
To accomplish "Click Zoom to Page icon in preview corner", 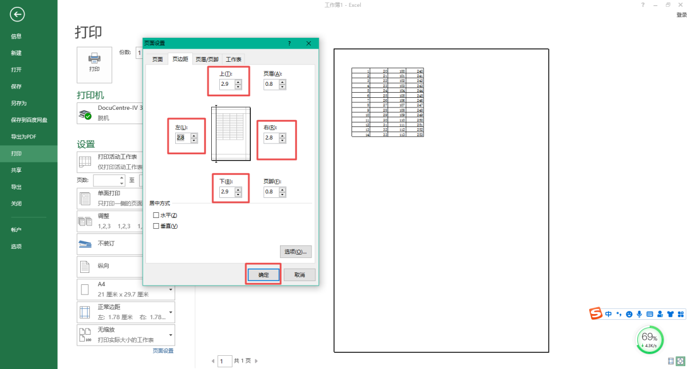I will [x=680, y=361].
